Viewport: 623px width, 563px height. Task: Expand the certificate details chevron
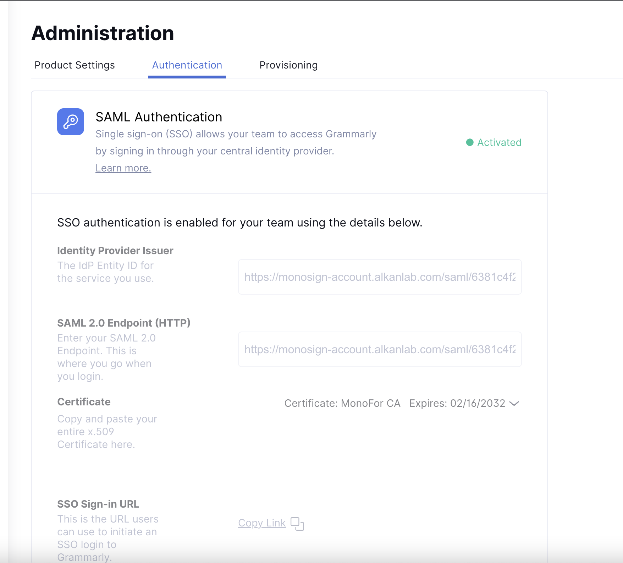click(x=514, y=404)
